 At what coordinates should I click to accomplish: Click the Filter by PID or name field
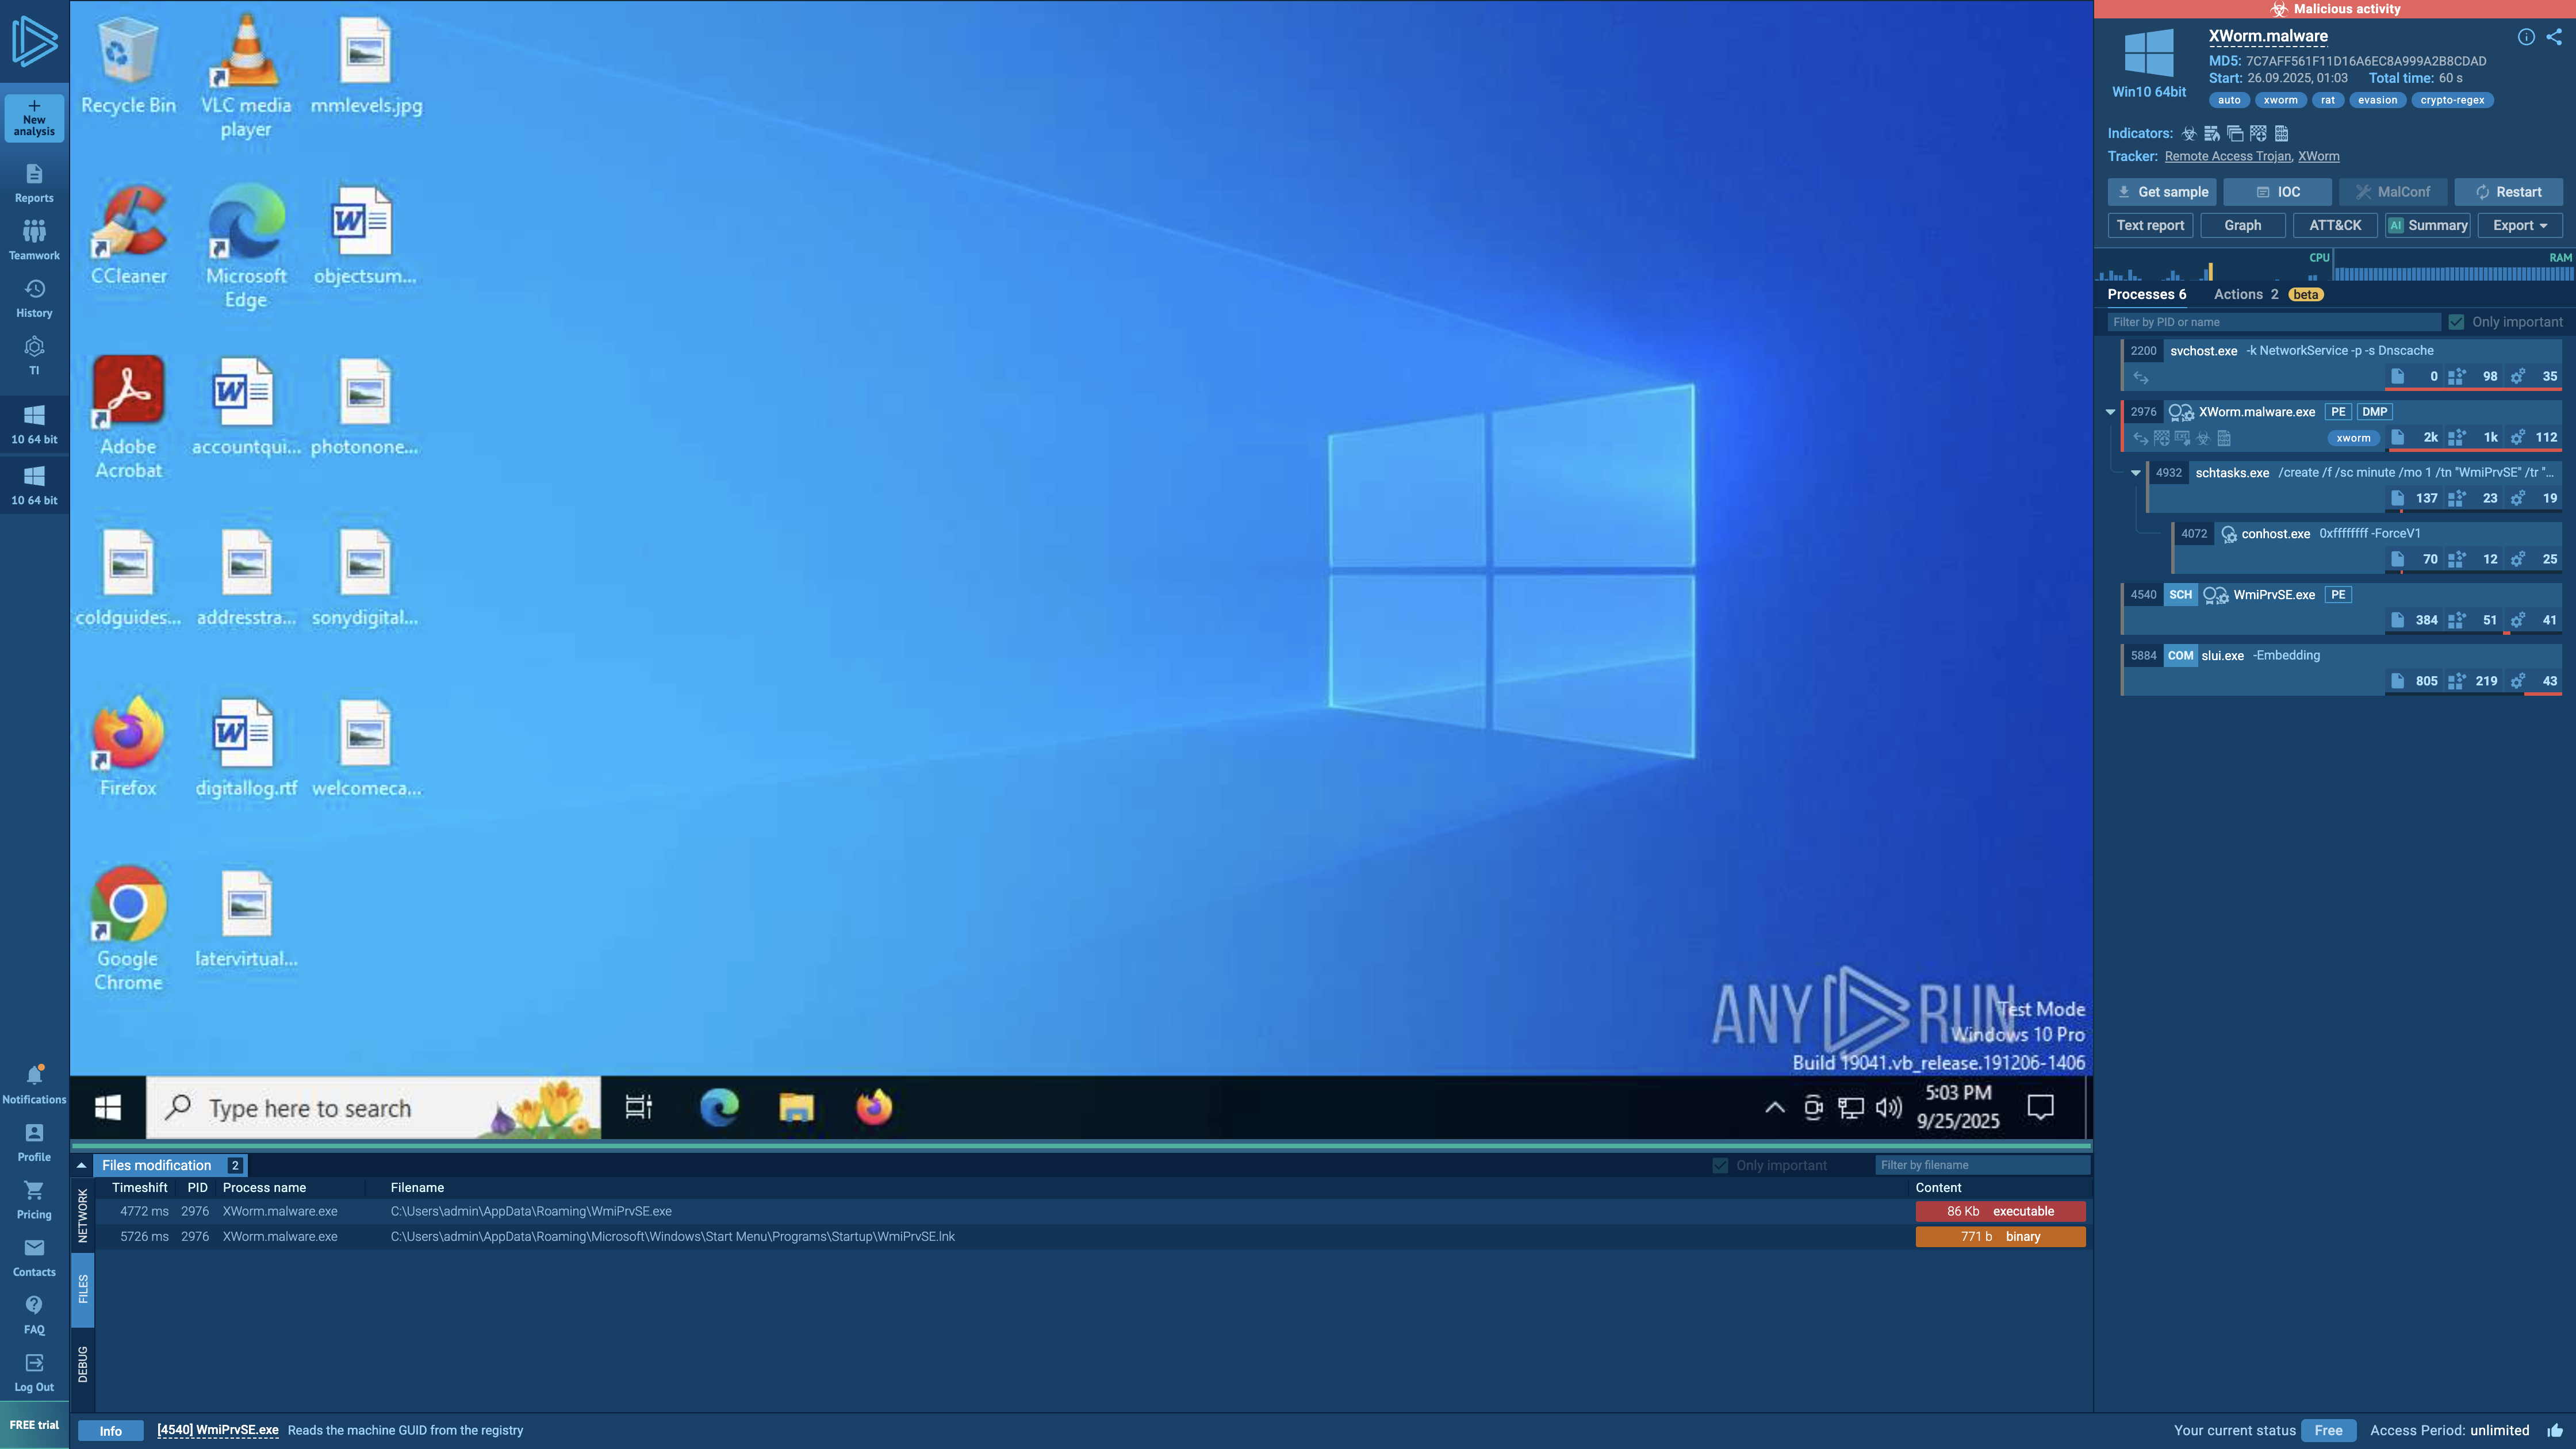click(x=2272, y=322)
